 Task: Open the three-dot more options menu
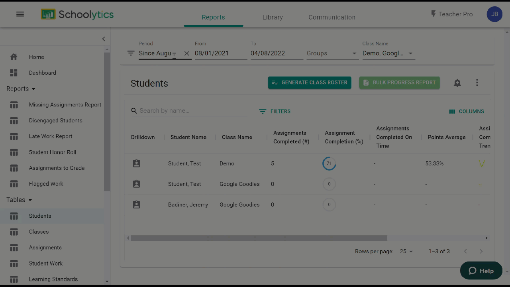pyautogui.click(x=477, y=83)
